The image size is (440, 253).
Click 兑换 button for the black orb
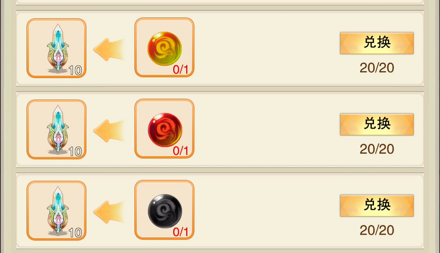coord(376,205)
